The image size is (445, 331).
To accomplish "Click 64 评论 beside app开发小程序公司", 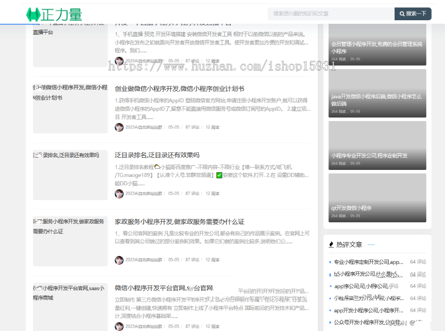I will pyautogui.click(x=418, y=310).
